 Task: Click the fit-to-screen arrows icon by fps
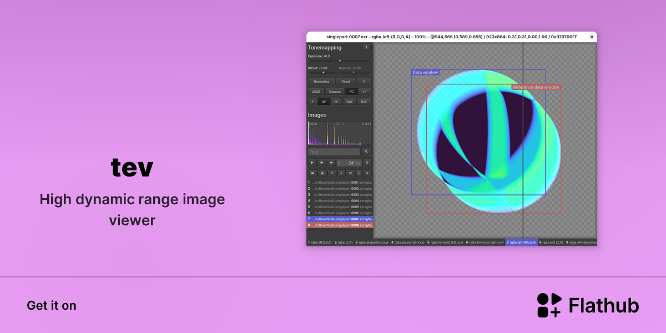coord(367,163)
